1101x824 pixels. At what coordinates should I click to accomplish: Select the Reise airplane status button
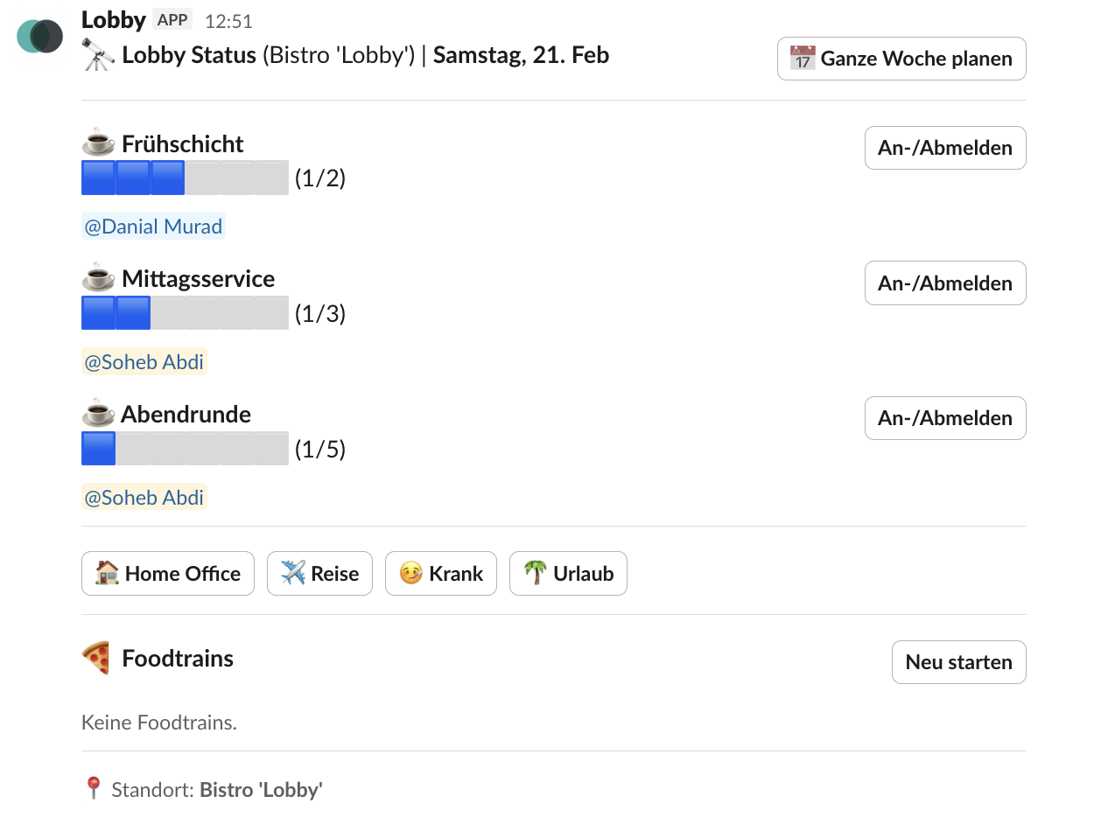pyautogui.click(x=319, y=574)
